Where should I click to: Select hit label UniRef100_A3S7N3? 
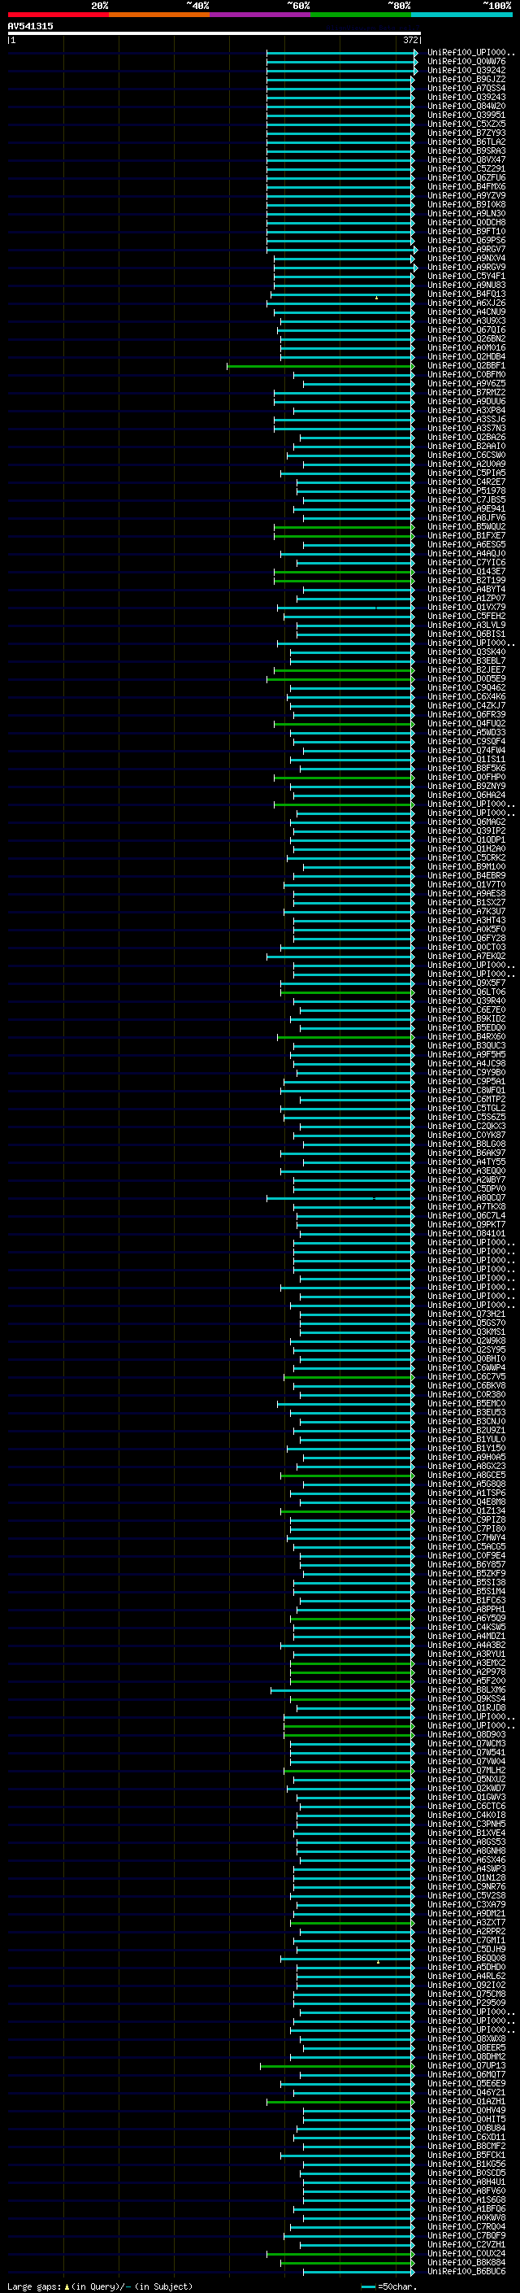466,428
